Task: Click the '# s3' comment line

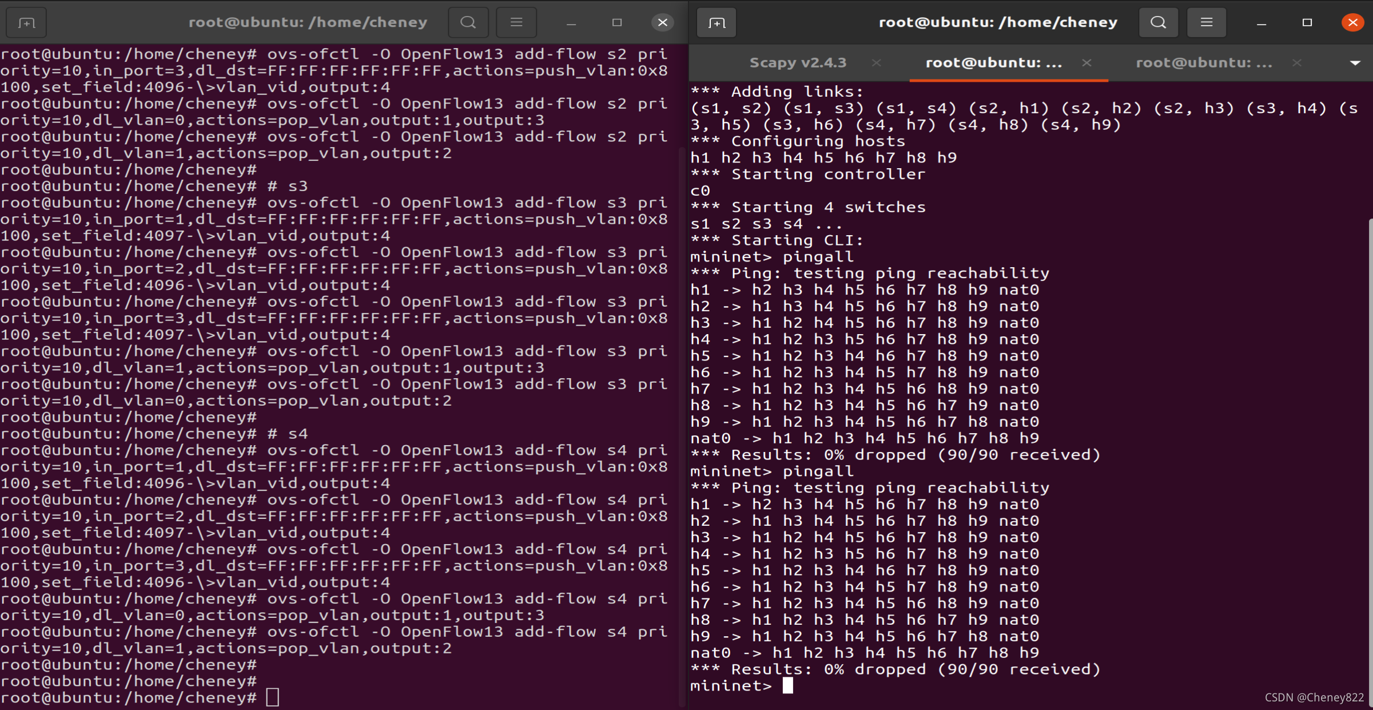Action: click(154, 186)
